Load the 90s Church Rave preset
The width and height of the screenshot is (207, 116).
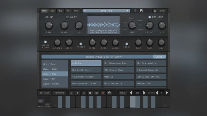point(118,70)
